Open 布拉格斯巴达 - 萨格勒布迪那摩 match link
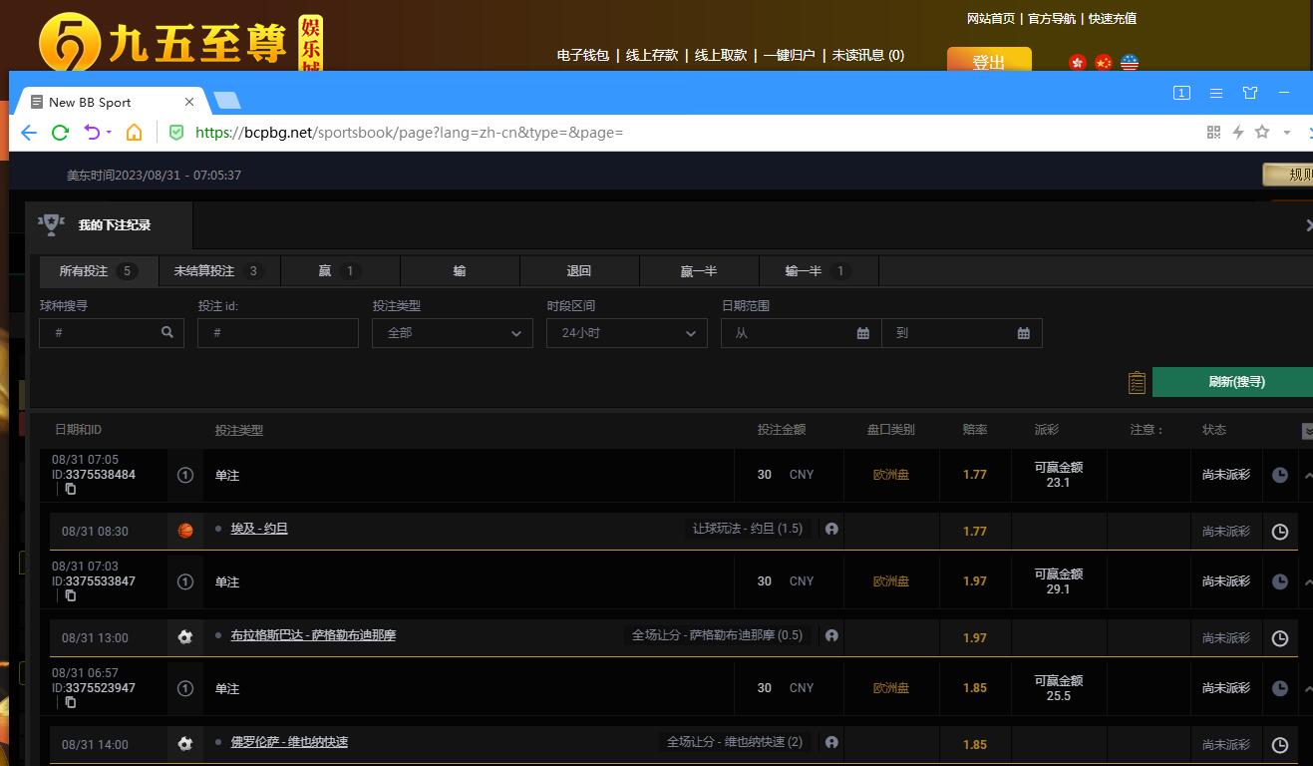 (313, 635)
